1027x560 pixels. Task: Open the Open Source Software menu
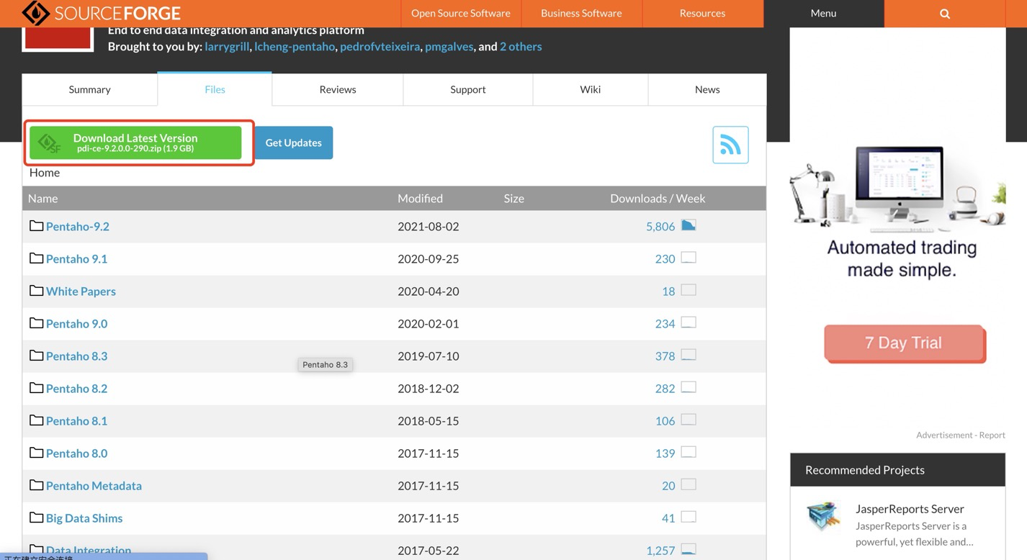[461, 14]
